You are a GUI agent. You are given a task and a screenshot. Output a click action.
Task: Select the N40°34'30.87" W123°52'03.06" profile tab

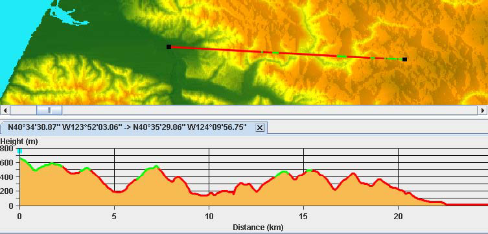click(127, 127)
